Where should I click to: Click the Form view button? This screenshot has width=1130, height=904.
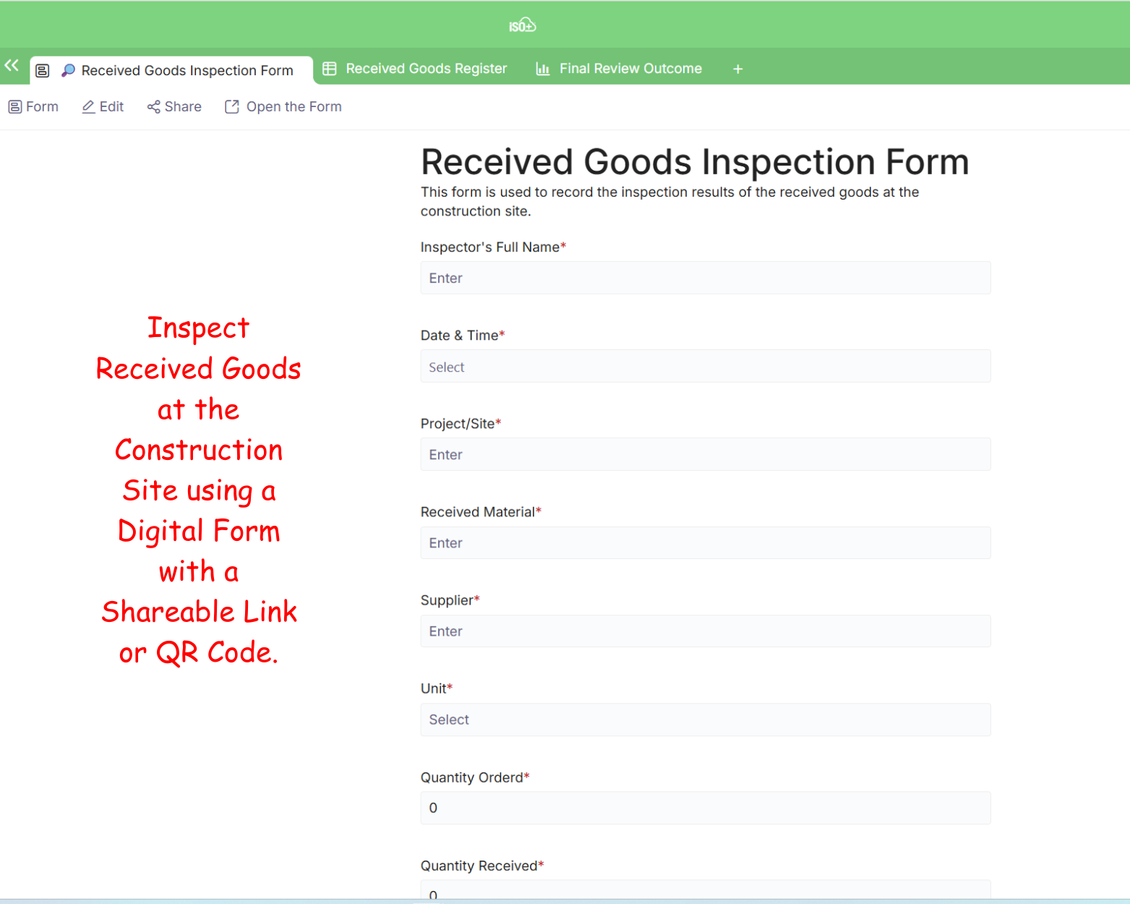33,107
